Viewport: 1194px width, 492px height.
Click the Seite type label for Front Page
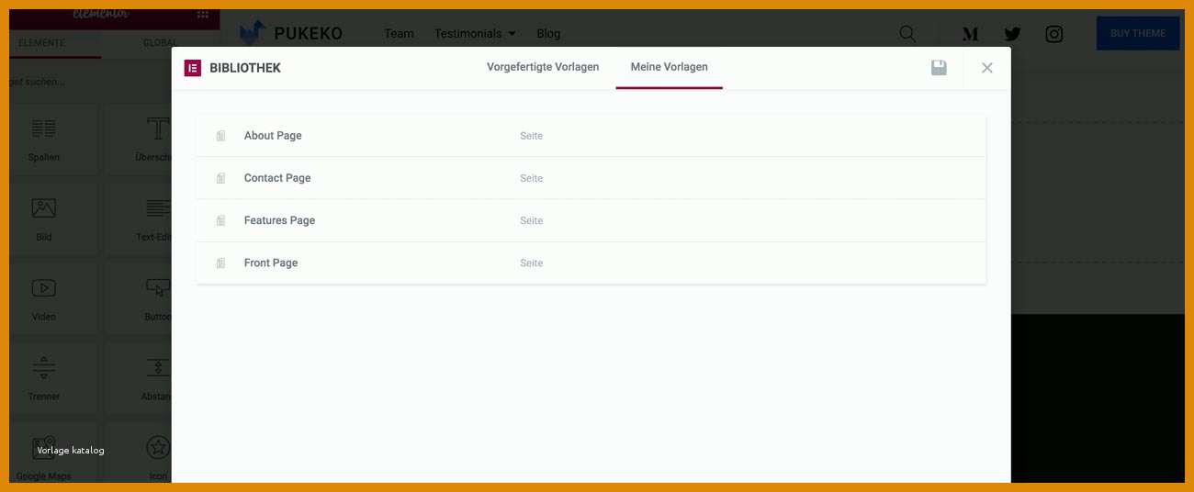(x=531, y=263)
